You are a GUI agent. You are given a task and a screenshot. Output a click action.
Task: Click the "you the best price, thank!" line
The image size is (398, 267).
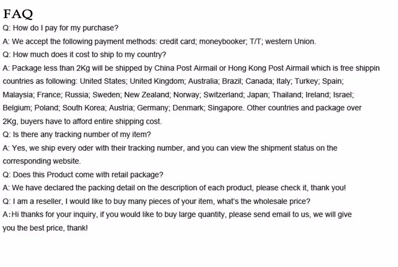point(45,228)
